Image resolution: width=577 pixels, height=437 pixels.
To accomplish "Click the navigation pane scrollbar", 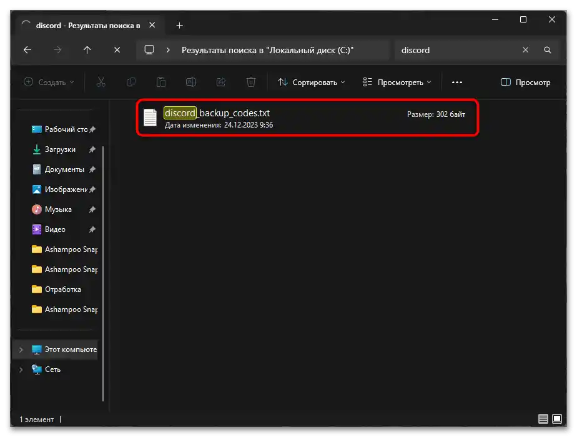I will click(103, 273).
